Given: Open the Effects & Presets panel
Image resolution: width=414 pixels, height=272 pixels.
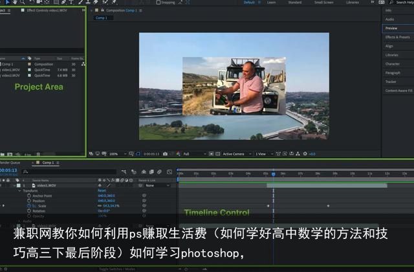Looking at the screenshot, I should 398,37.
